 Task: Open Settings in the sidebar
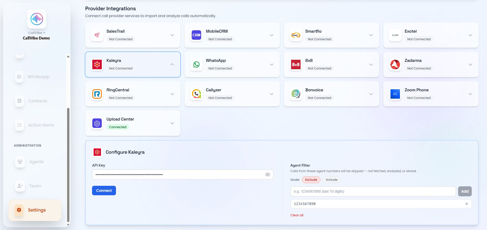35,210
